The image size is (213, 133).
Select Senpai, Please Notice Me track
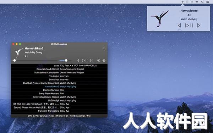coord(59,107)
